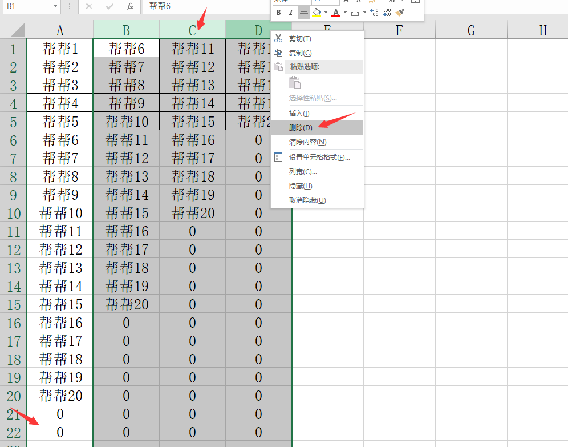Click 隐藏(H) to hide selected columns

click(x=301, y=186)
